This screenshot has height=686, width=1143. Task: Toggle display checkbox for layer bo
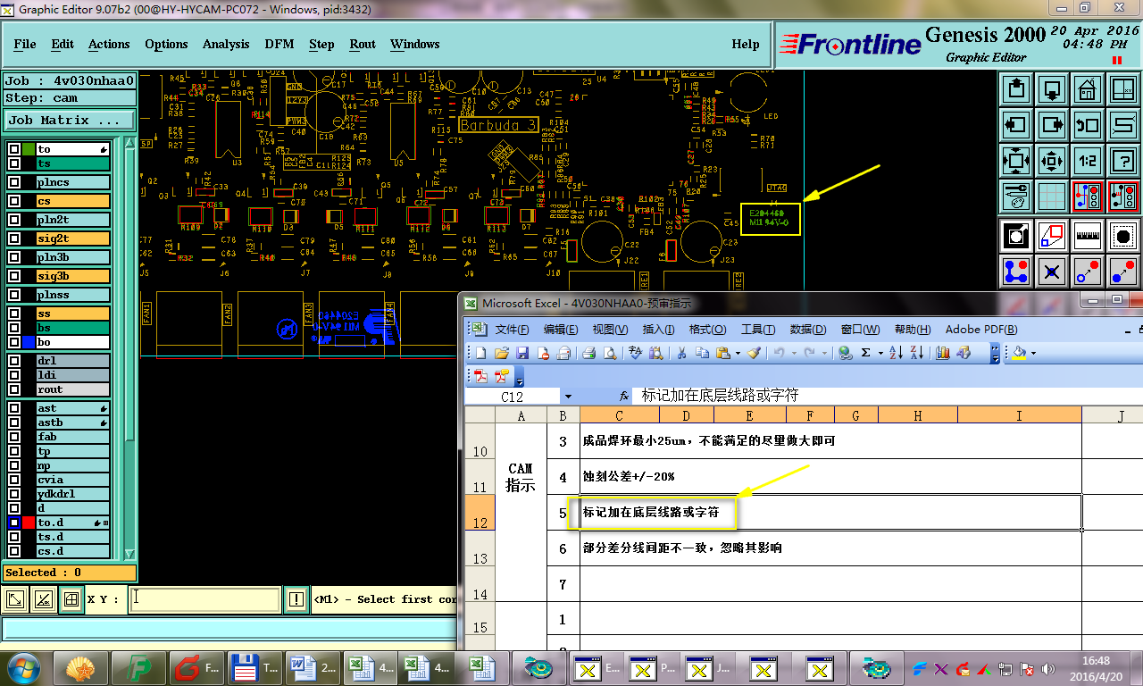pyautogui.click(x=14, y=342)
